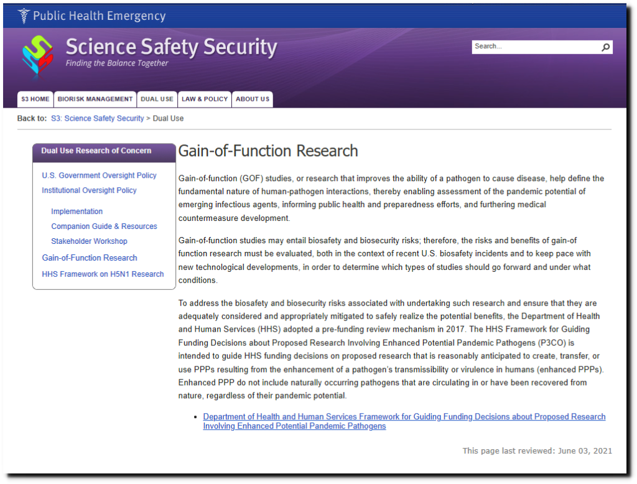Viewport: 637px width, 484px height.
Task: Select Gain-of-Function Research in sidebar
Action: click(x=90, y=258)
